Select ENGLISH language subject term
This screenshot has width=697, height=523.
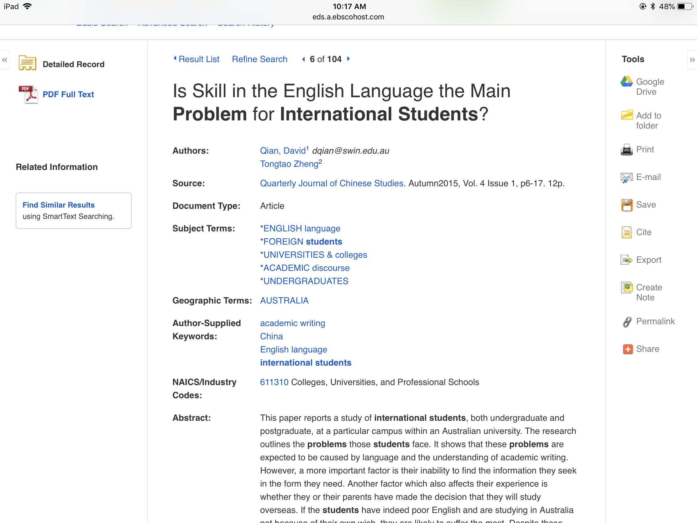(x=301, y=229)
